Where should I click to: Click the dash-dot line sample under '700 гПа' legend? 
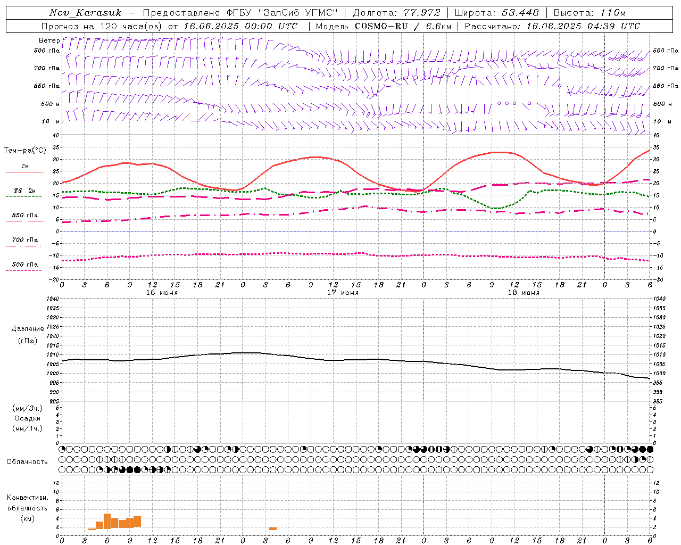[23, 246]
